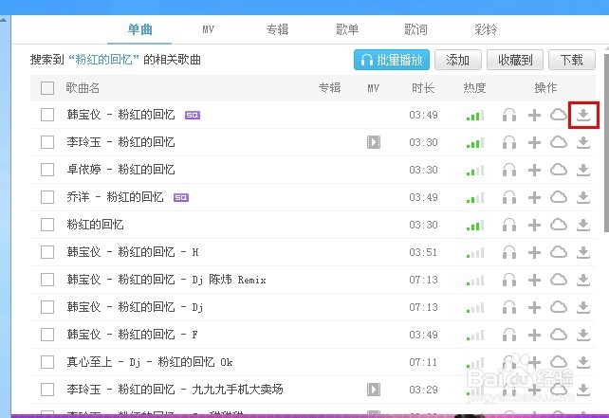Add 卓依婷 - 粉红的回忆 with plus icon
Viewport: 609px width, 418px height.
click(534, 170)
